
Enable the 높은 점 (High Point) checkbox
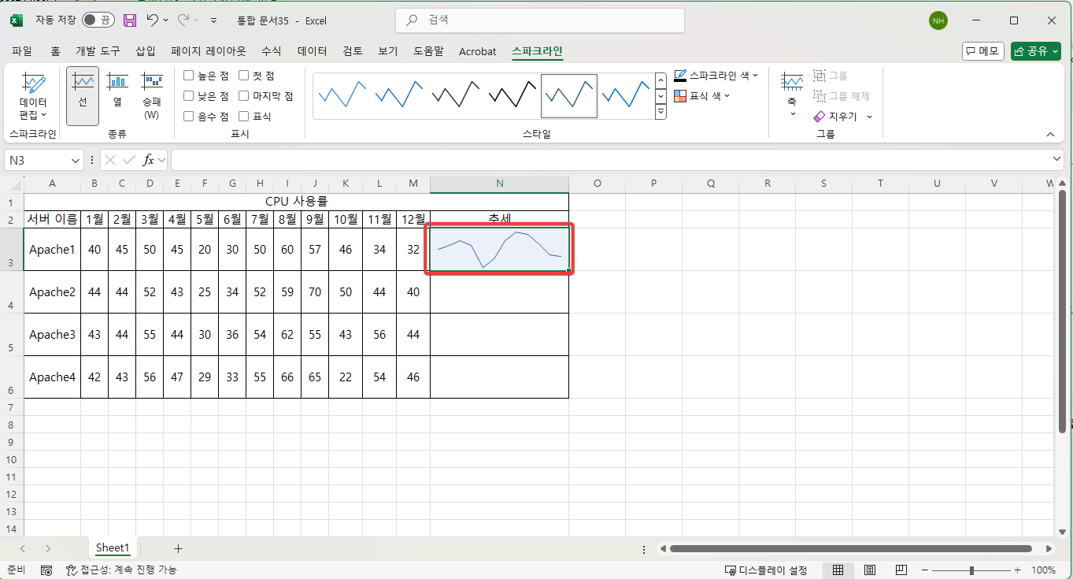click(188, 75)
